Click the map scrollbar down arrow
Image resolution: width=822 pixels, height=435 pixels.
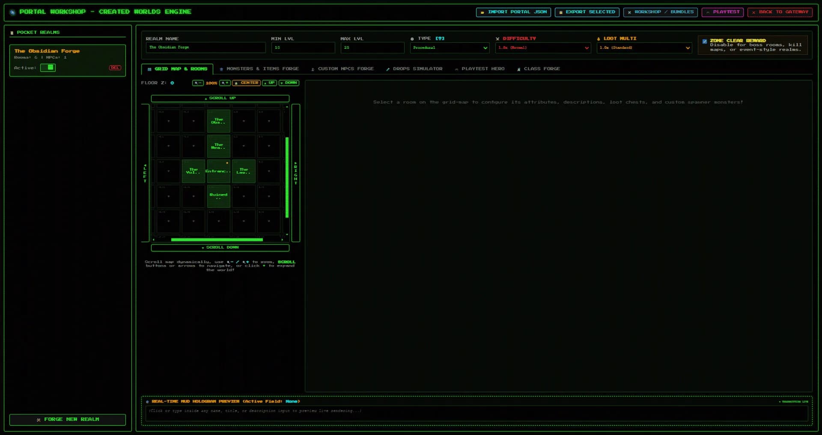pos(287,235)
